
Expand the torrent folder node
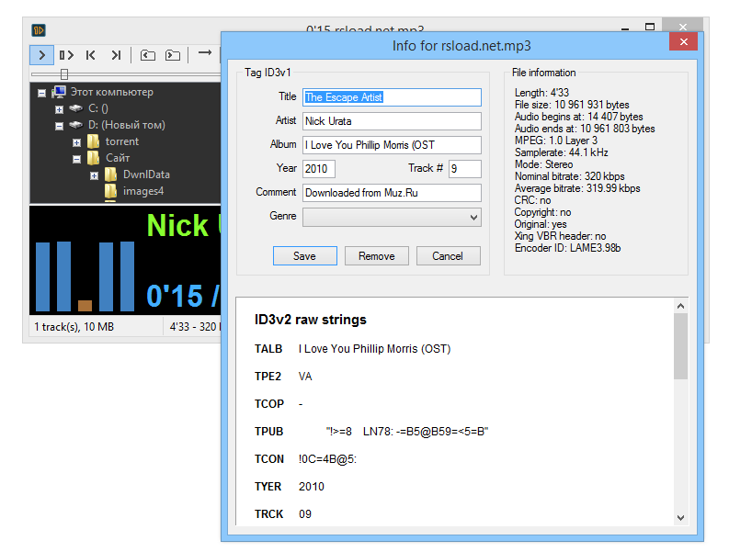click(x=76, y=142)
